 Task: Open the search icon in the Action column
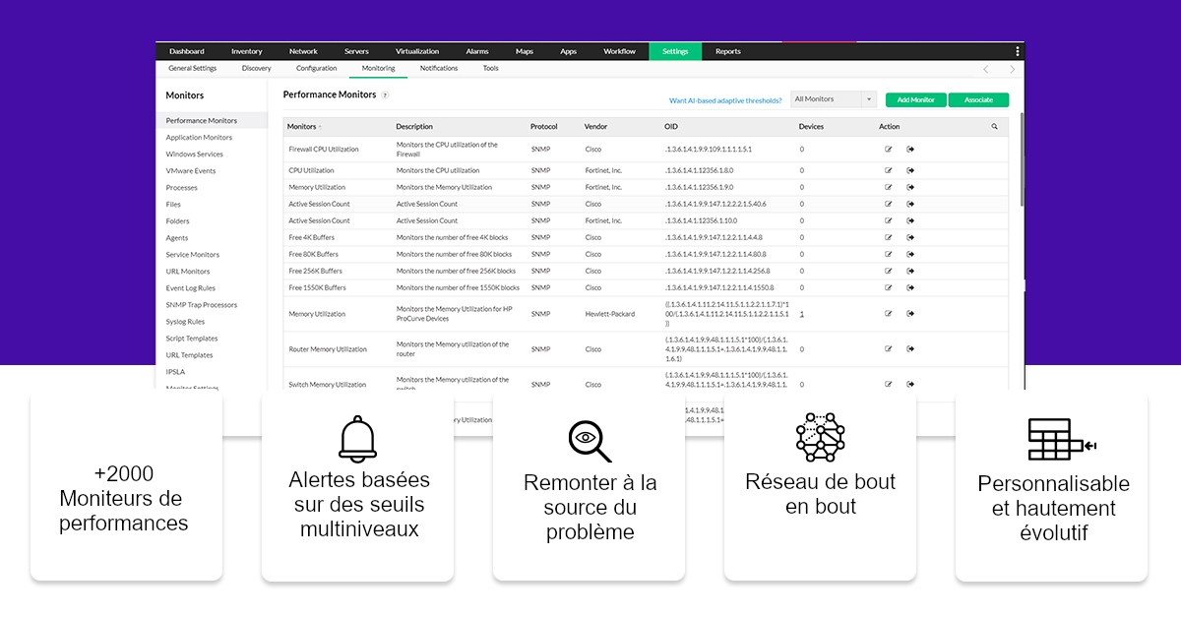pos(994,126)
